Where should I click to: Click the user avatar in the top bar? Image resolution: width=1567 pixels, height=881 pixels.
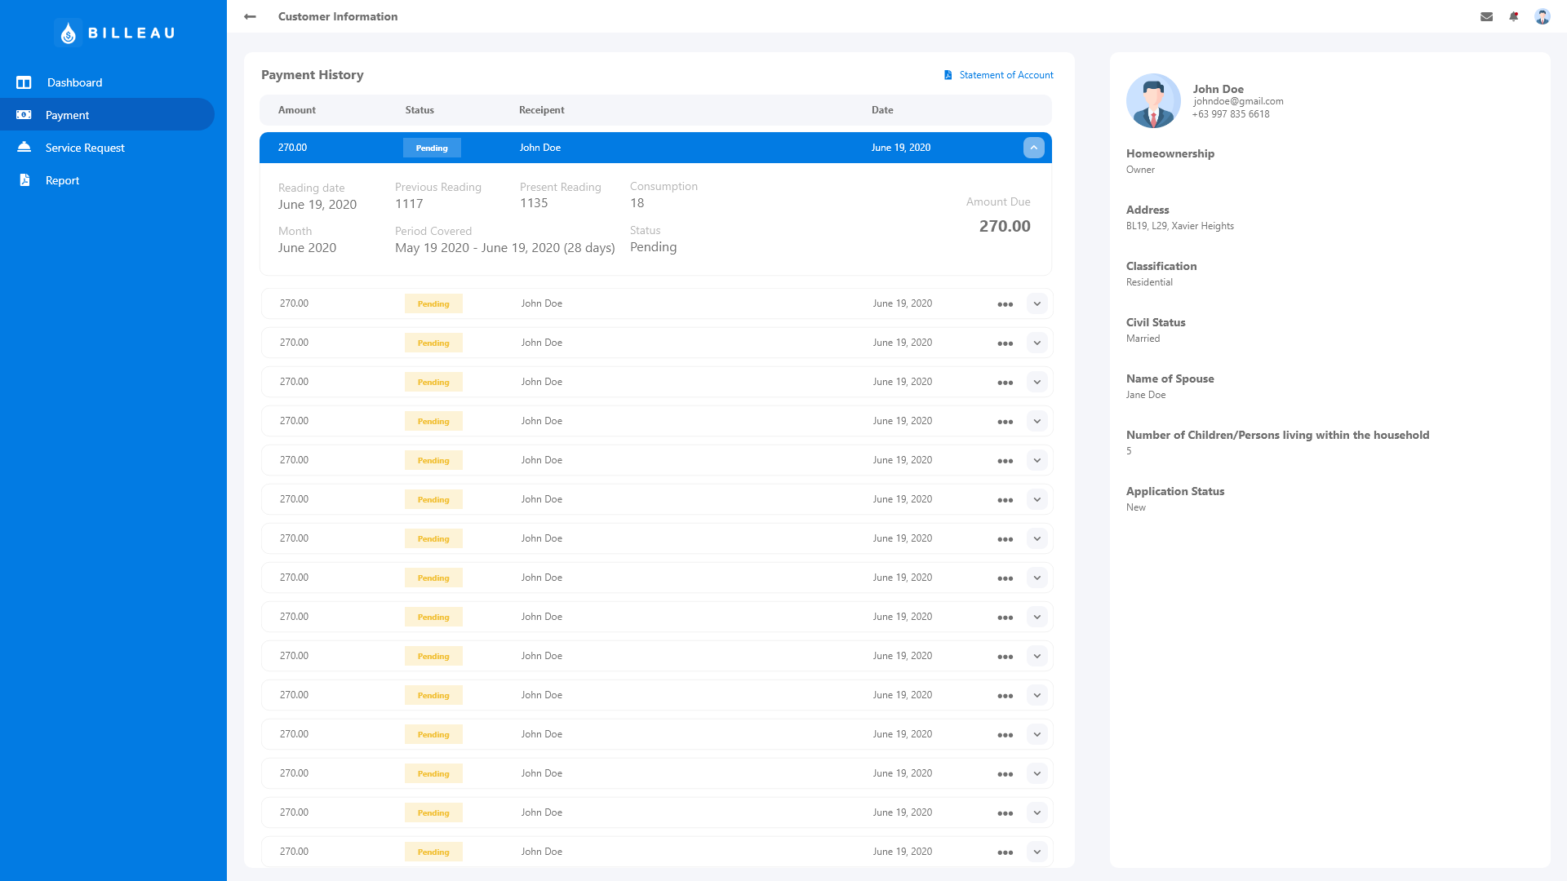coord(1542,16)
